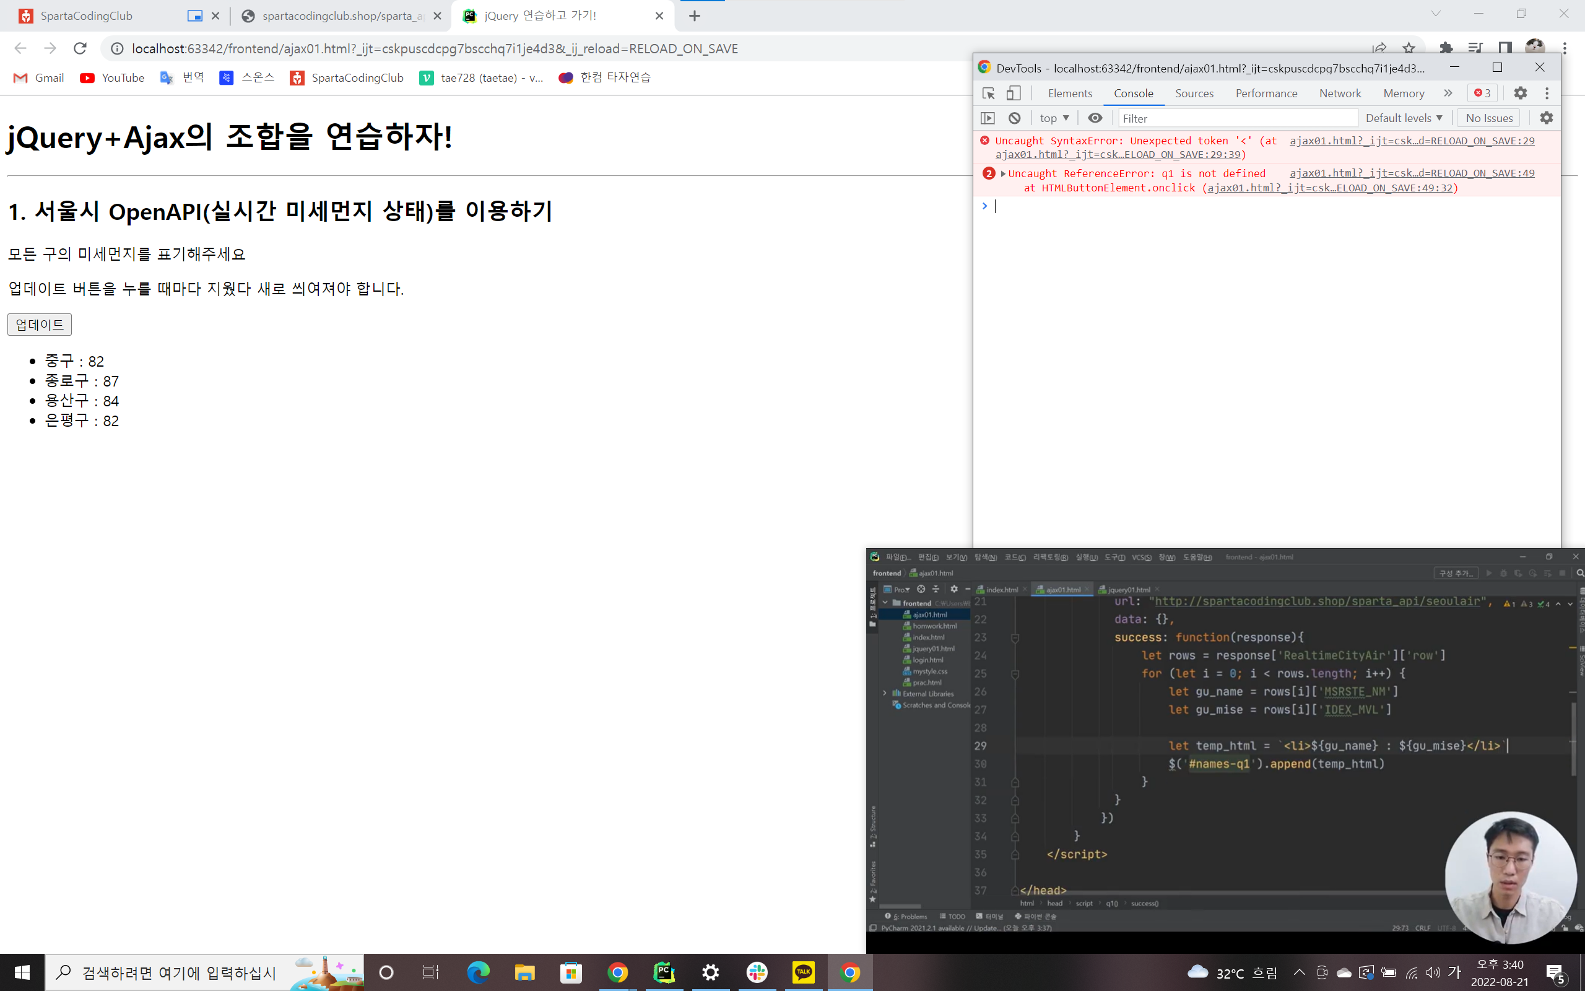The height and width of the screenshot is (991, 1585).
Task: Open the Gmail bookmark
Action: [38, 78]
